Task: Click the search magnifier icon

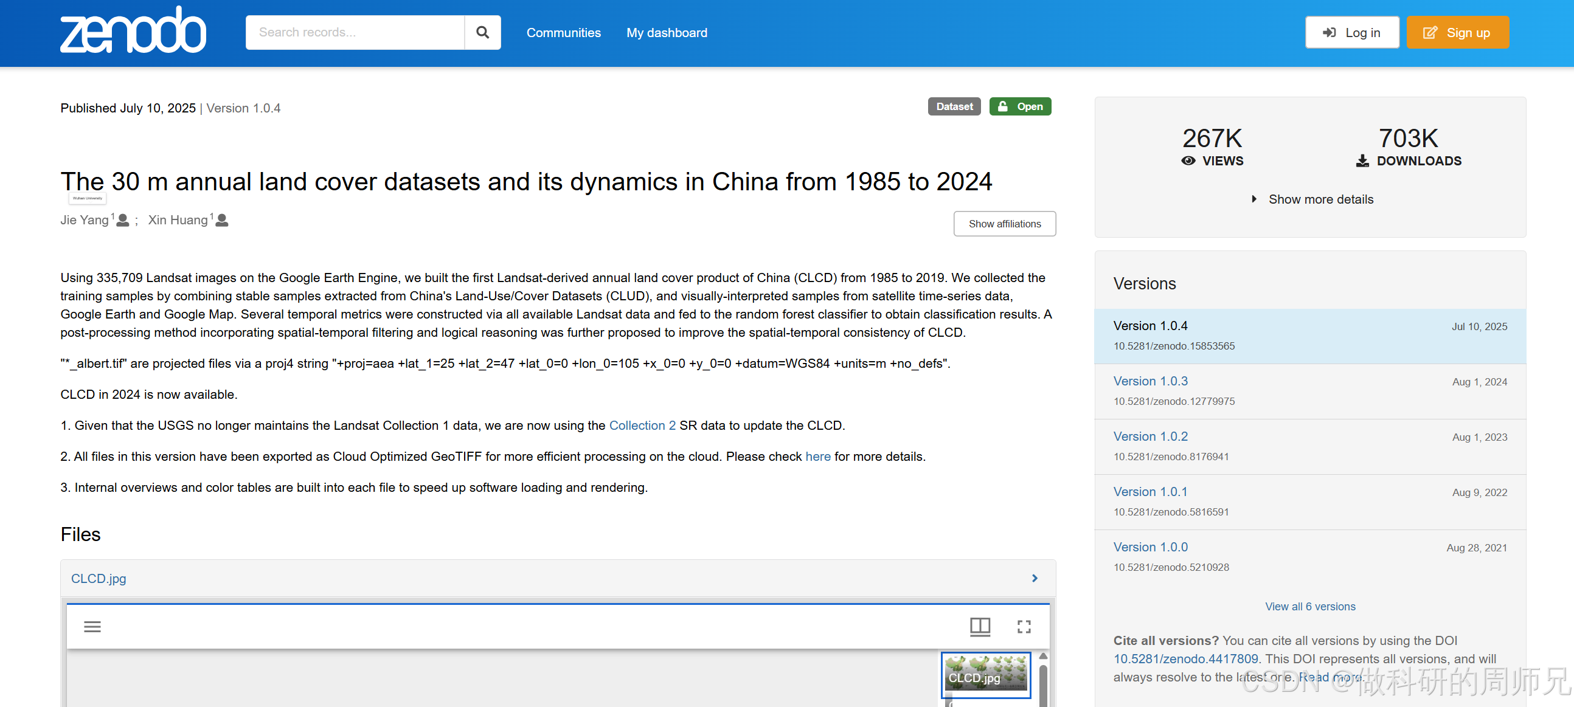Action: 482,32
